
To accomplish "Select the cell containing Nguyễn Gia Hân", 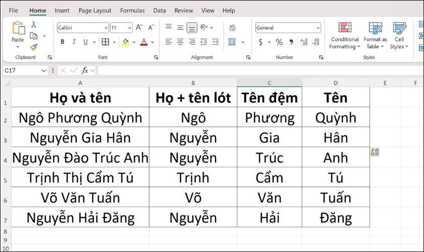I will pos(80,138).
